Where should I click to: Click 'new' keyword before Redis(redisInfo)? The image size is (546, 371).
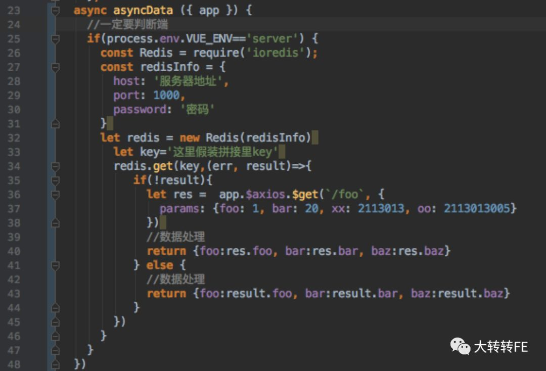click(x=190, y=138)
